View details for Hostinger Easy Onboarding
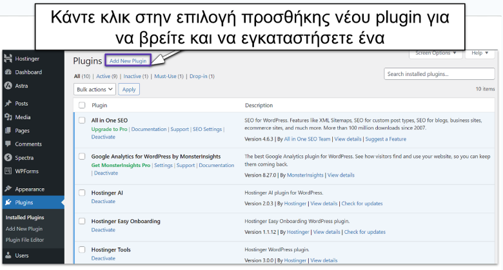Screen dimensions: 503x270 tap(326, 232)
